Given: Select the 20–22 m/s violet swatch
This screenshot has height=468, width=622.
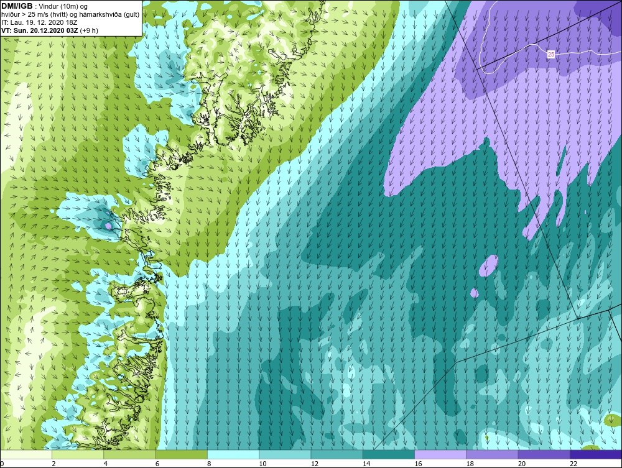Looking at the screenshot, I should tap(544, 454).
